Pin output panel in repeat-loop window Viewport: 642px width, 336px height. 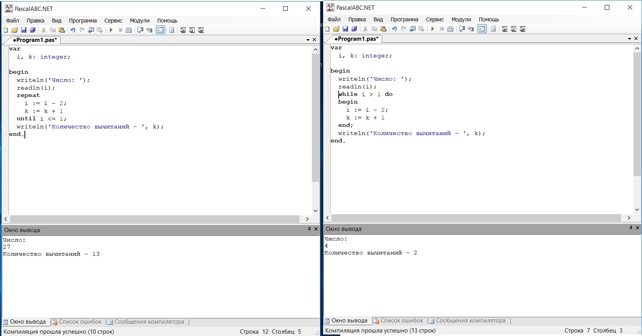point(309,229)
